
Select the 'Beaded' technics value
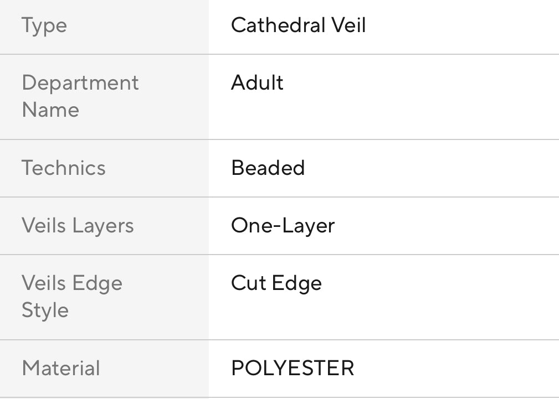pos(268,168)
